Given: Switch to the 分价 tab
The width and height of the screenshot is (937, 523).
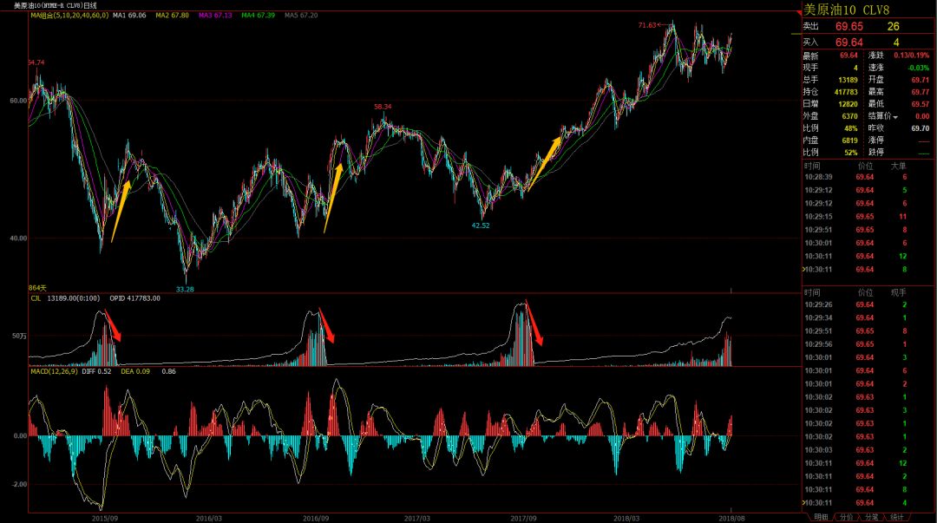Looking at the screenshot, I should coord(846,517).
